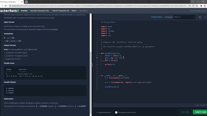The image size is (207, 116).
Task: Click the 0.166667 sample output value
Action: coord(10,93)
